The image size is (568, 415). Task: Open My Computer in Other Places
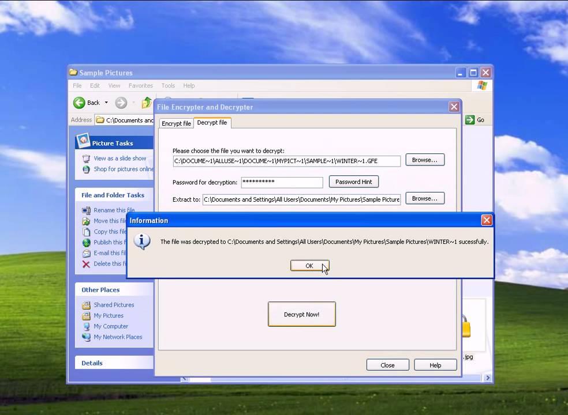point(111,326)
